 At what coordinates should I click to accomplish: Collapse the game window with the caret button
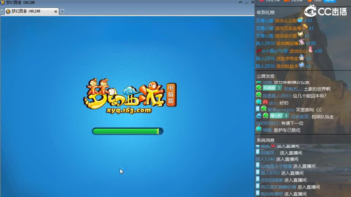241,2
